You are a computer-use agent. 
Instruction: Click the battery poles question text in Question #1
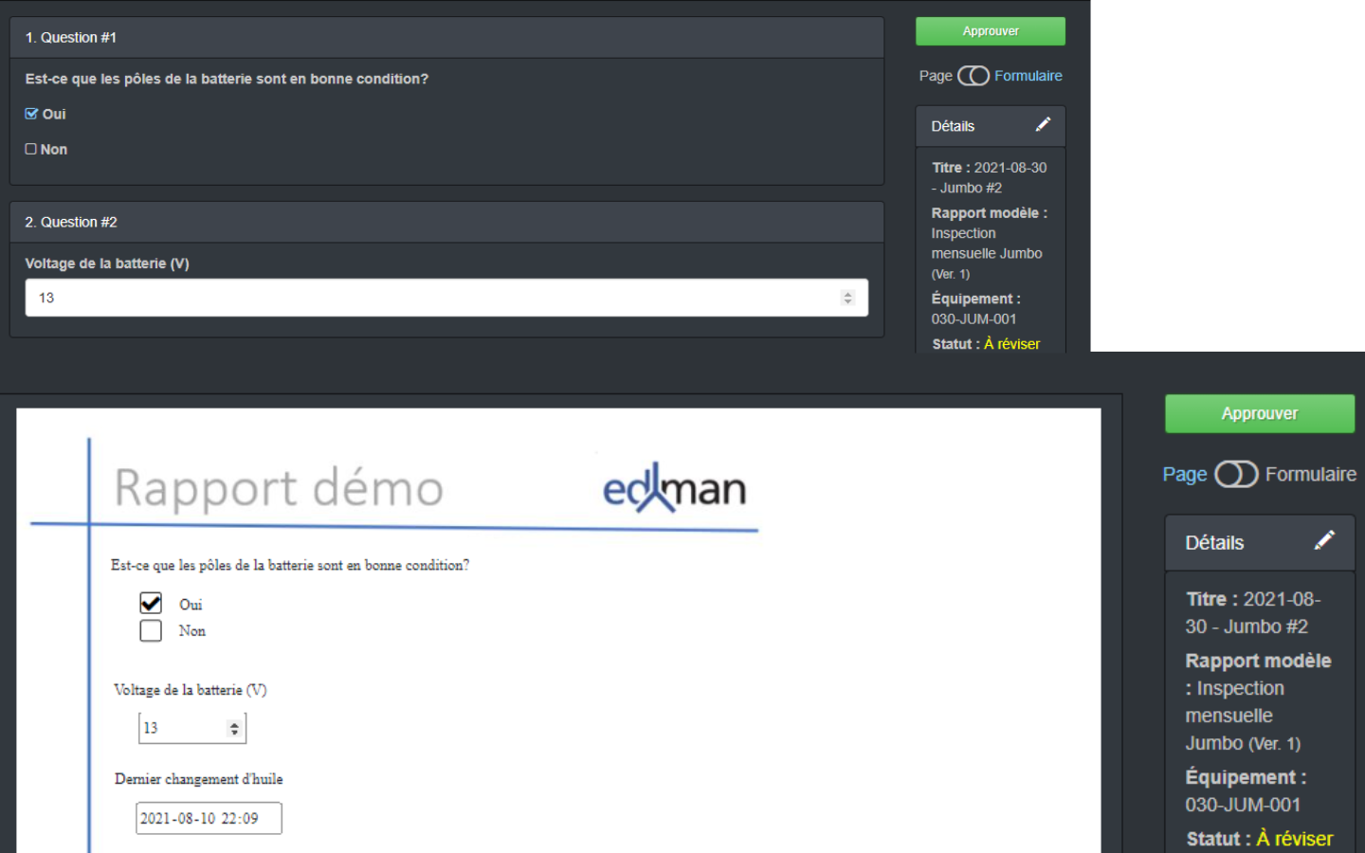(227, 79)
